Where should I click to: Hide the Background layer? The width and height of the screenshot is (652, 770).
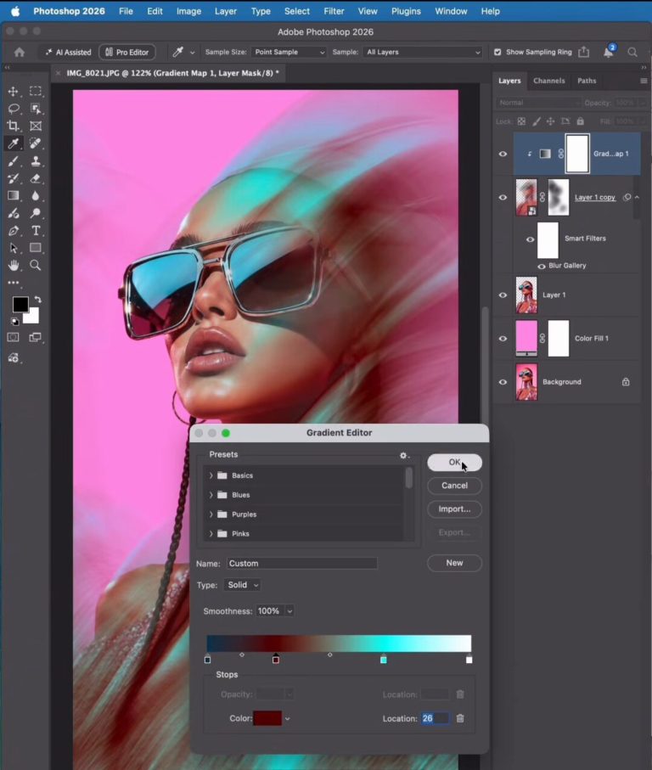tap(503, 381)
